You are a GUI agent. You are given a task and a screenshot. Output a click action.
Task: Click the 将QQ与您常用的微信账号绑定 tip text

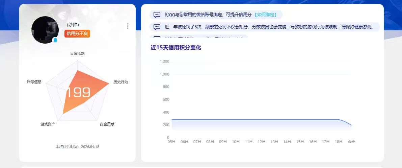coord(208,15)
